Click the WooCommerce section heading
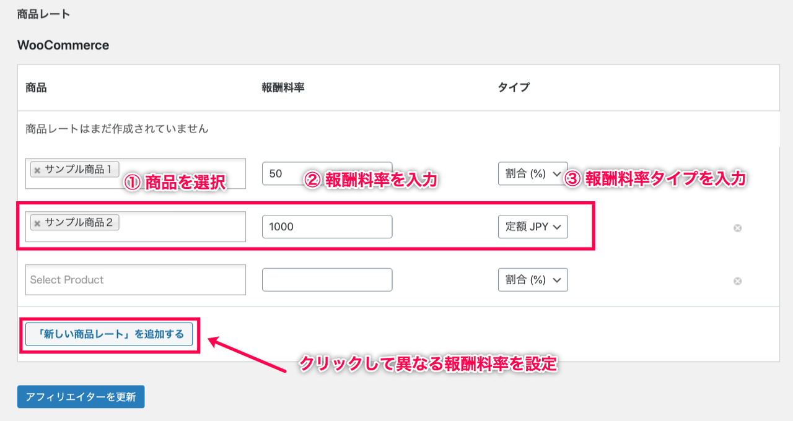The height and width of the screenshot is (421, 793). tap(63, 45)
